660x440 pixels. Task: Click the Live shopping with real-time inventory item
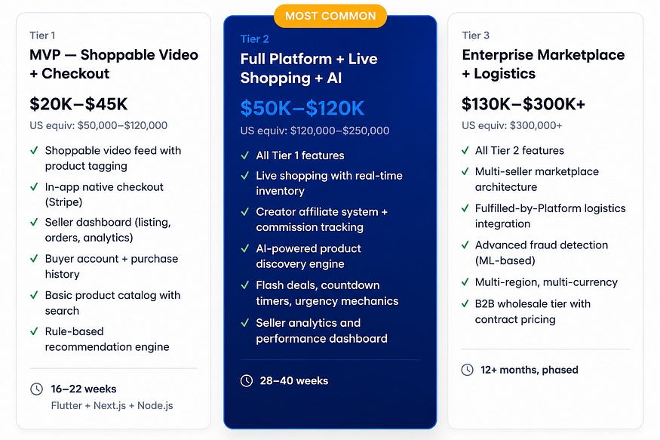point(329,183)
